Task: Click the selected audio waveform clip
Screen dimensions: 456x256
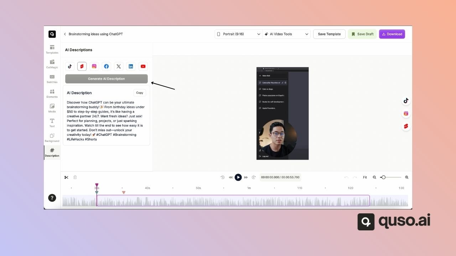Action: (x=233, y=201)
